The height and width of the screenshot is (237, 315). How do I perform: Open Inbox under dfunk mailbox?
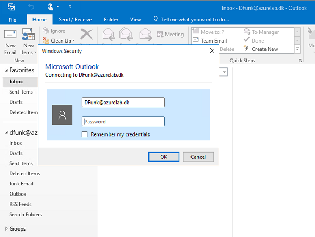(15, 143)
